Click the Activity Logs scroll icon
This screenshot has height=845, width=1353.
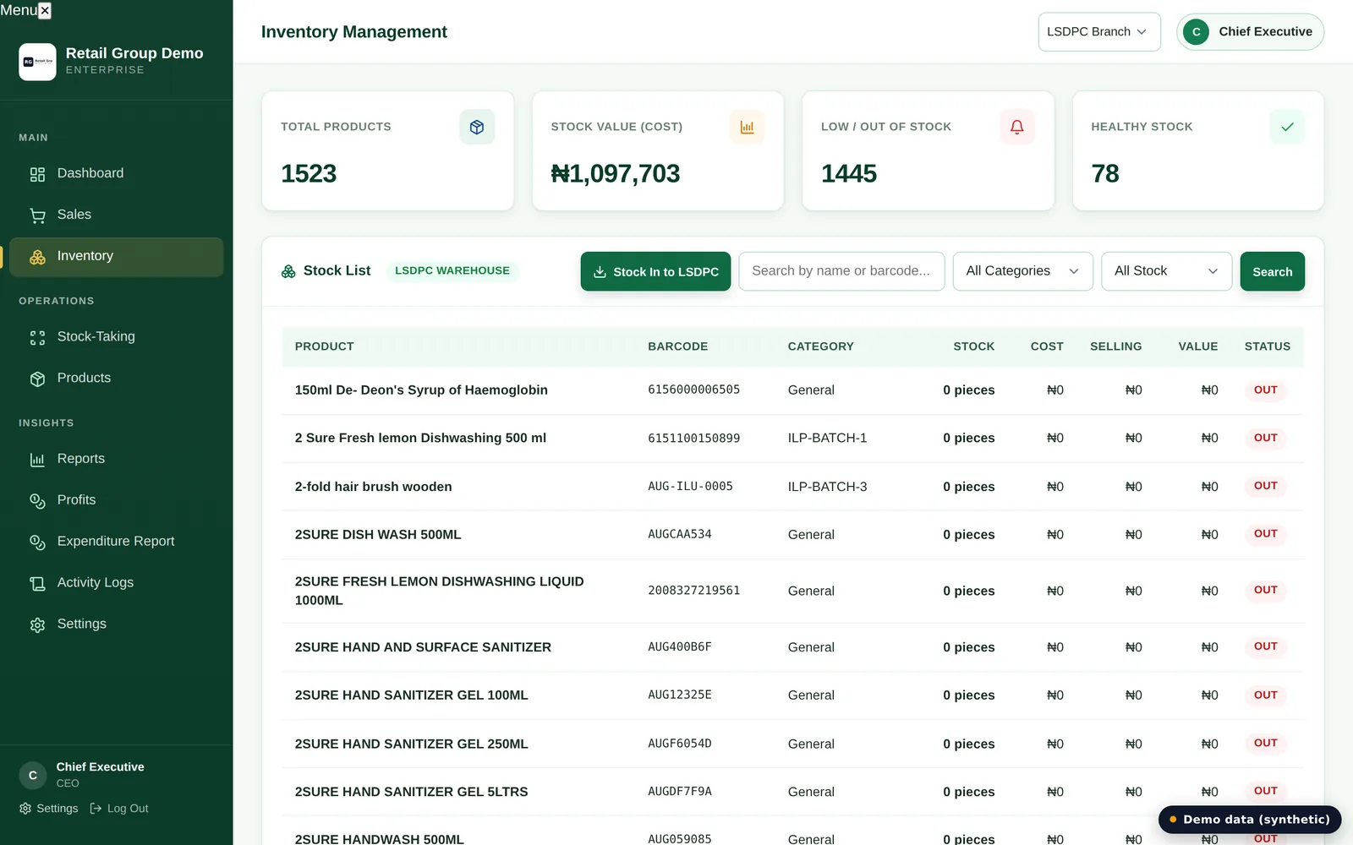tap(37, 584)
